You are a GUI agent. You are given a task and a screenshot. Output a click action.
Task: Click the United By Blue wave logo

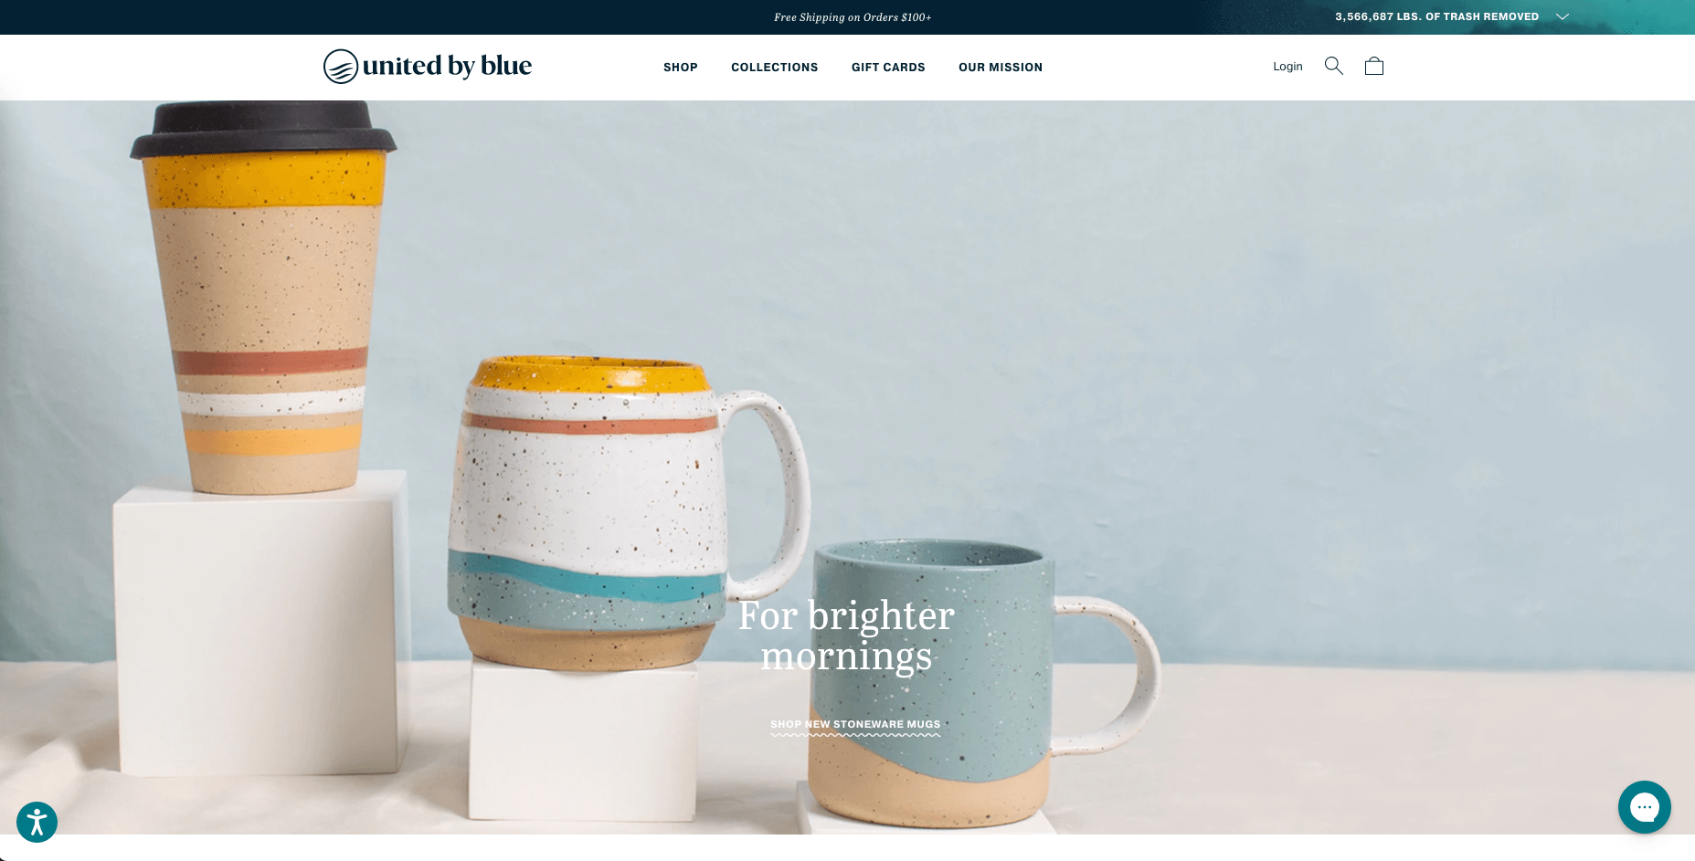click(340, 67)
